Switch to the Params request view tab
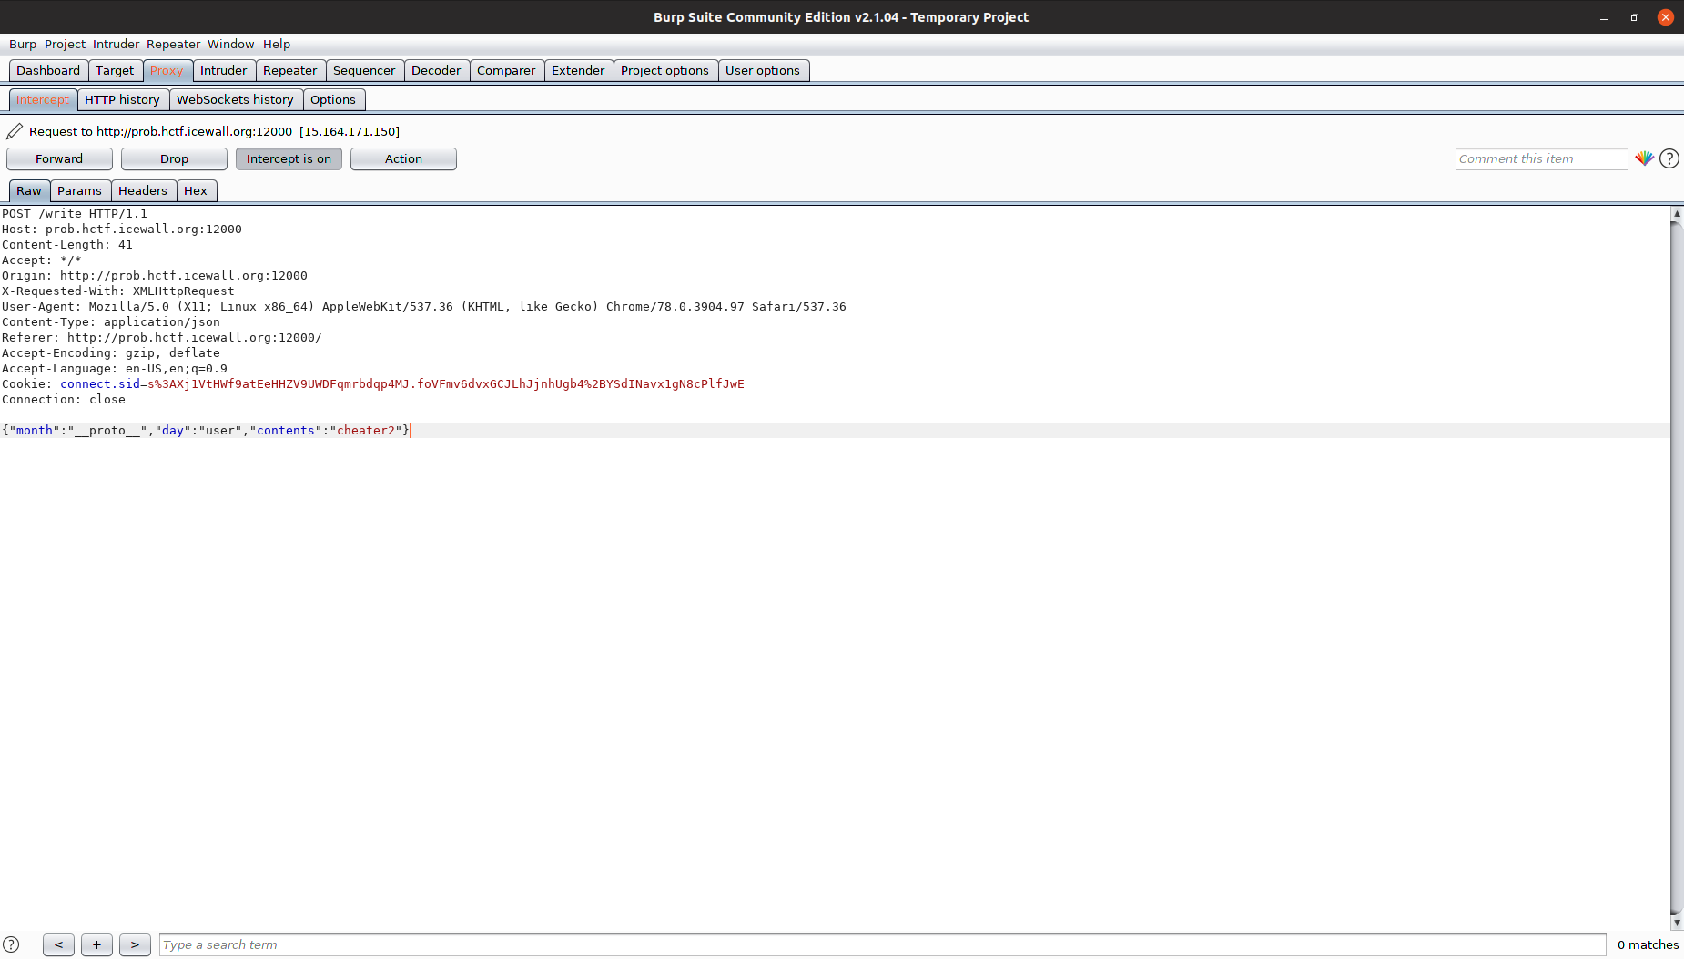The width and height of the screenshot is (1684, 959). tap(79, 190)
